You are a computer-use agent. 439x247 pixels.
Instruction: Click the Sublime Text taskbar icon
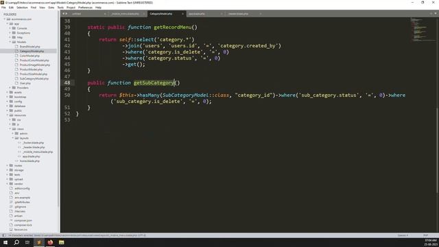pyautogui.click(x=39, y=242)
